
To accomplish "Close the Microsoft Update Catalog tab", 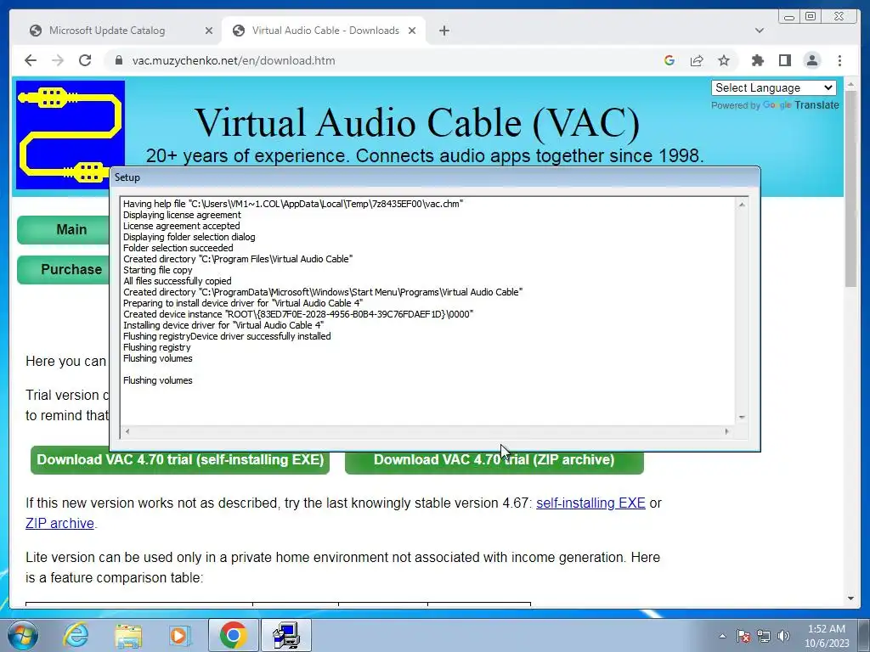I will [x=209, y=31].
